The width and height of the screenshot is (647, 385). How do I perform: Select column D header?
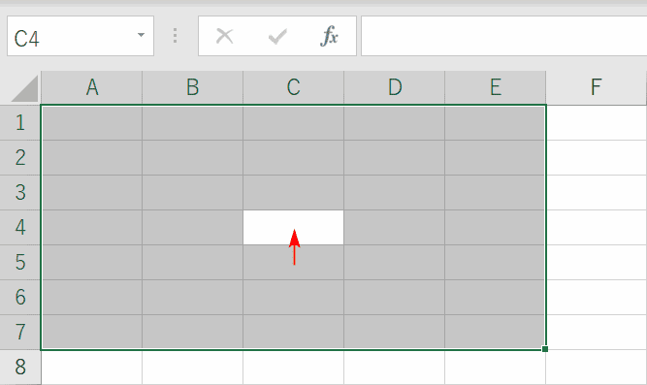coord(395,87)
